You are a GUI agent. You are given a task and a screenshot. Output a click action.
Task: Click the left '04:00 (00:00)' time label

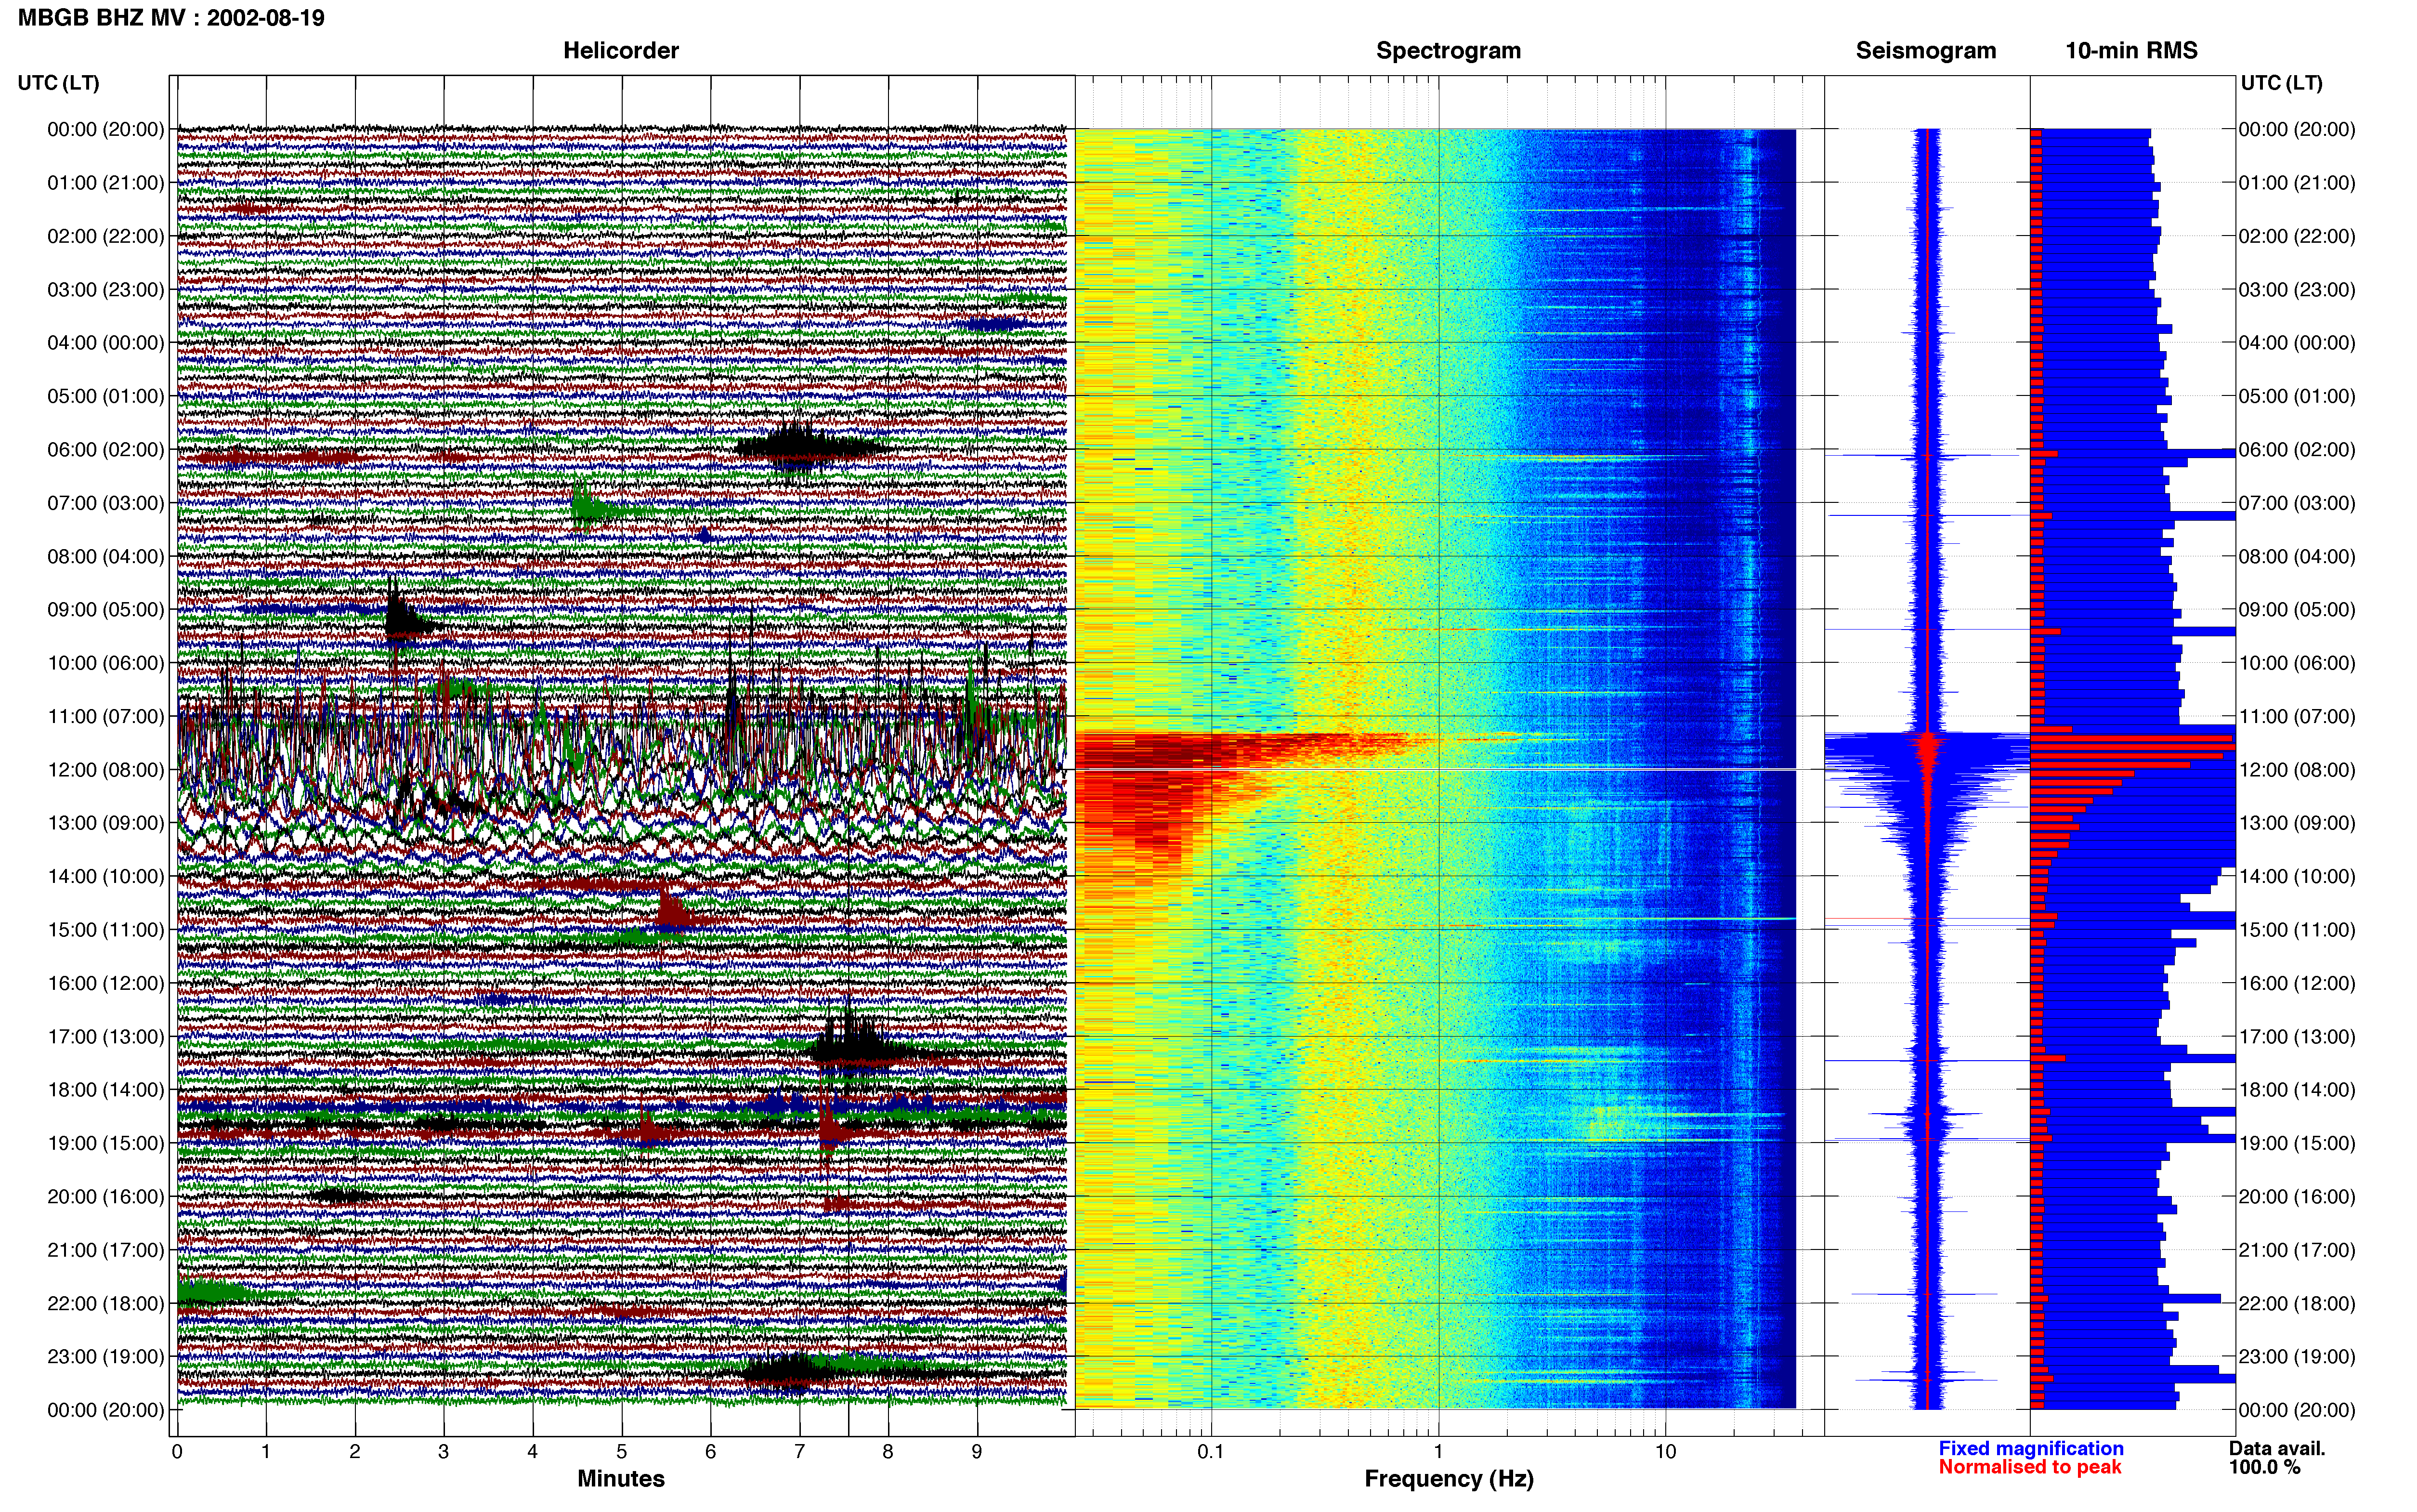[x=106, y=343]
